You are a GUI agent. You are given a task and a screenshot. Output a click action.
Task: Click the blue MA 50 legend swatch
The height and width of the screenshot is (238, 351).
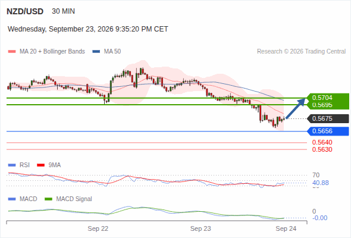click(x=96, y=52)
